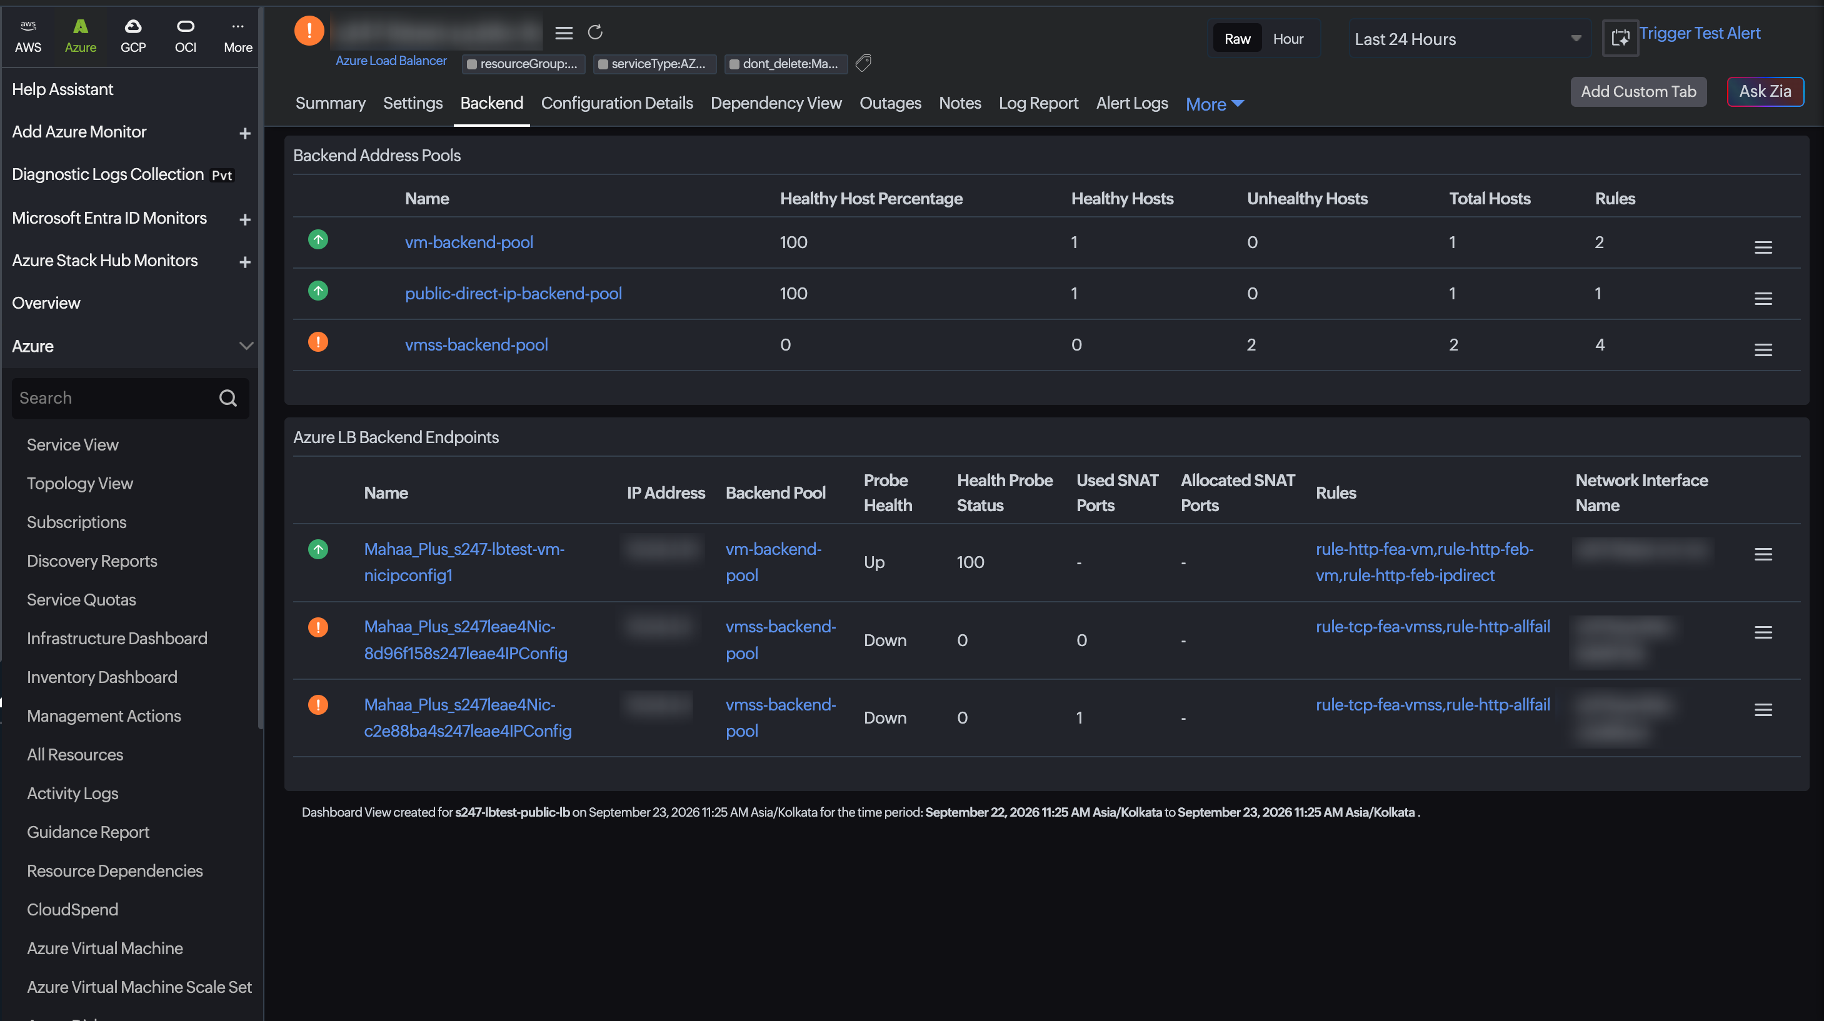
Task: Open the Notes tab
Action: [960, 103]
